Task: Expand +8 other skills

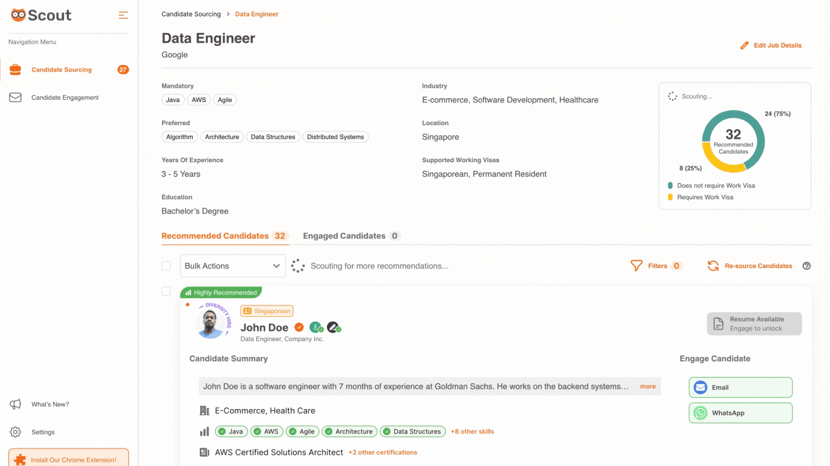Action: (x=472, y=431)
